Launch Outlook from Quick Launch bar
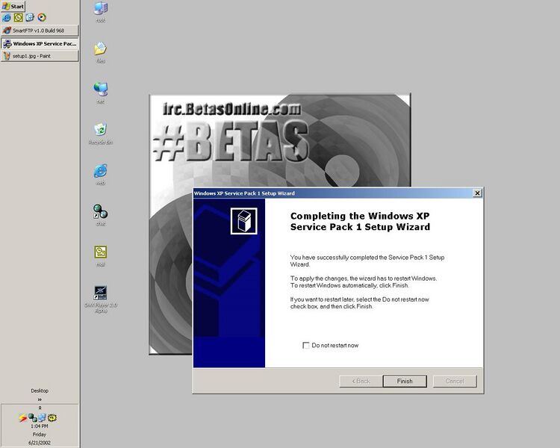The image size is (560, 448). pos(18,17)
